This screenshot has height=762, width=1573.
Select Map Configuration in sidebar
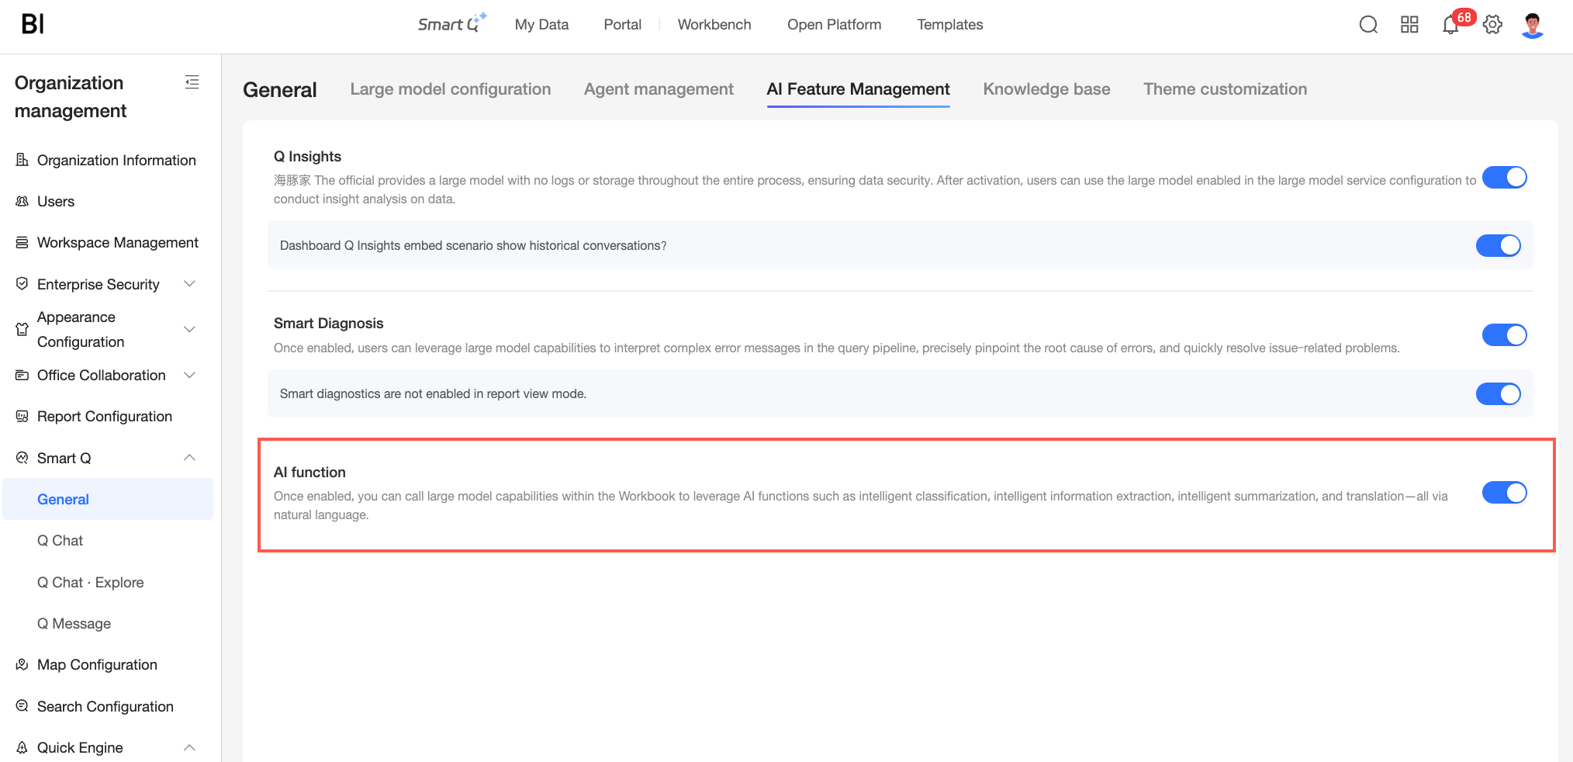[97, 665]
